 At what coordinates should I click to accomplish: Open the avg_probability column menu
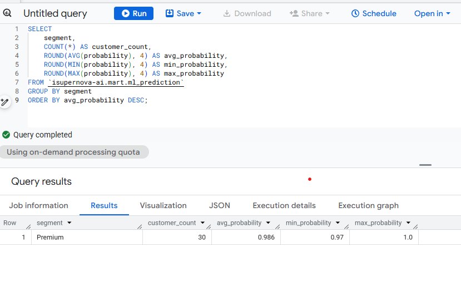pyautogui.click(x=268, y=223)
